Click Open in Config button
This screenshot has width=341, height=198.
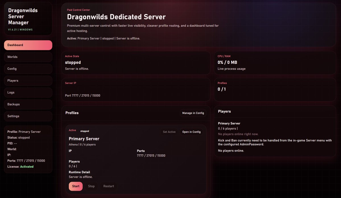click(x=191, y=132)
